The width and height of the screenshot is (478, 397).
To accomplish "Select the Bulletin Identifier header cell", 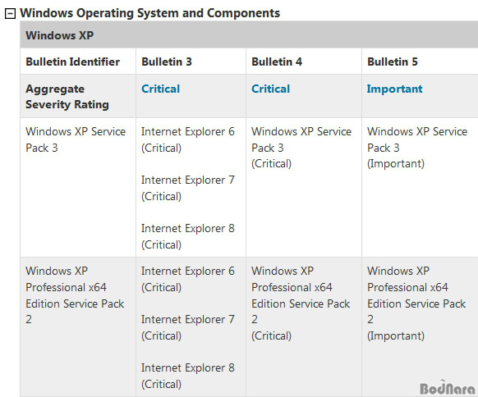I will tap(78, 62).
